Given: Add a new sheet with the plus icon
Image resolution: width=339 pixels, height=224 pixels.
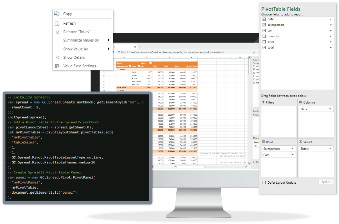Looking at the screenshot, I should coord(152,166).
